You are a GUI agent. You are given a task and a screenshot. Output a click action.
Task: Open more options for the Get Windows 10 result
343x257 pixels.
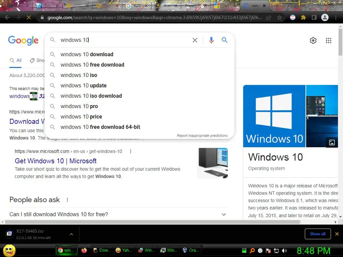click(131, 151)
